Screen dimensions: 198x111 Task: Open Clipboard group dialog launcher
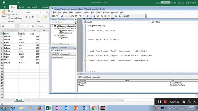(x=23, y=22)
